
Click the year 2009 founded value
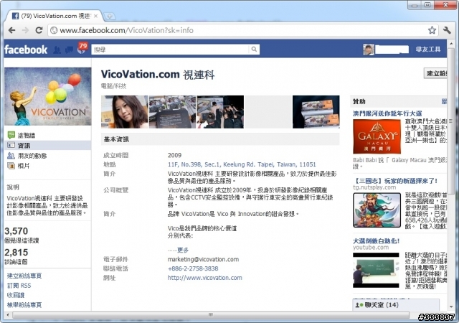174,155
